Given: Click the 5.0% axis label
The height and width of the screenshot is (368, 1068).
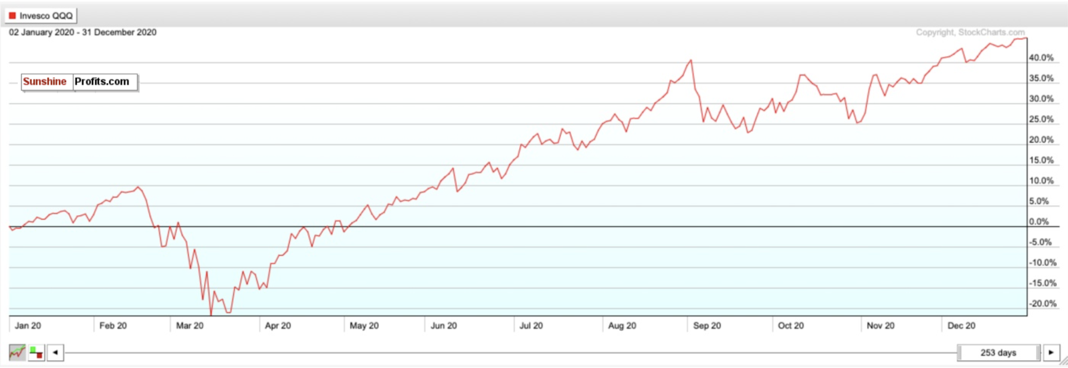Looking at the screenshot, I should [x=1039, y=201].
